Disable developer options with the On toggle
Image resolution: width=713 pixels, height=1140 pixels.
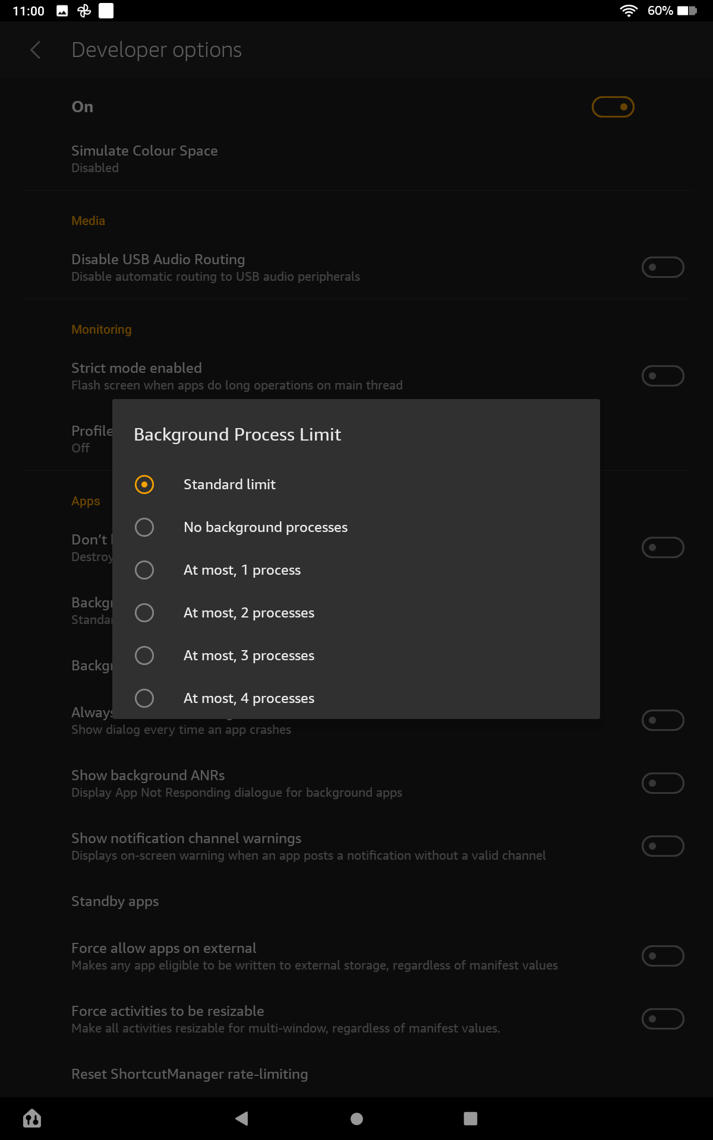coord(614,107)
